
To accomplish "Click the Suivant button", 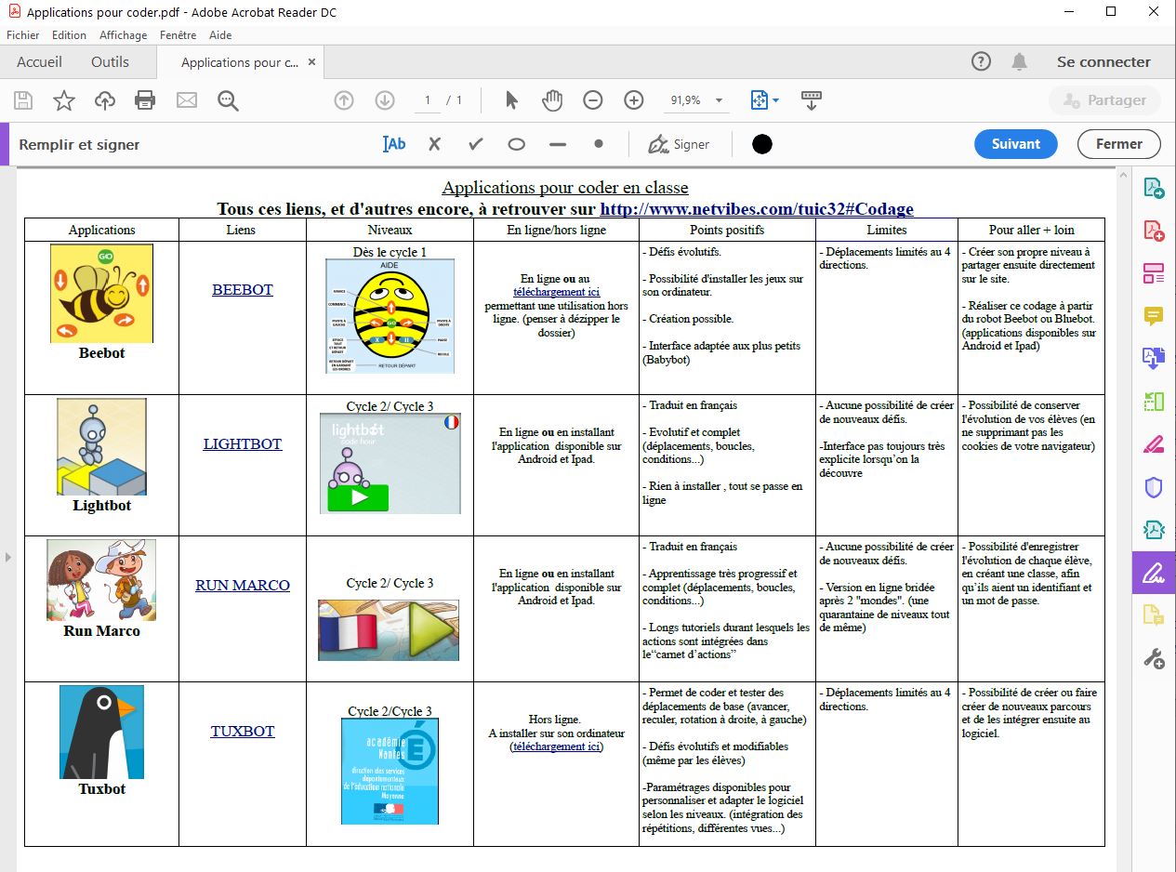I will [1016, 144].
